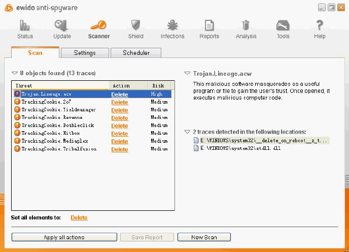Open the Update section icon
The image size is (349, 252).
[x=62, y=26]
